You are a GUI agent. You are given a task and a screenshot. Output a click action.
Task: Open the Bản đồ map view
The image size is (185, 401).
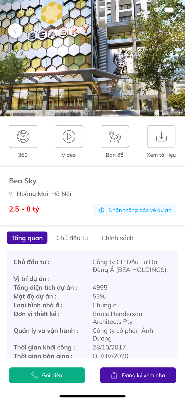pyautogui.click(x=115, y=136)
